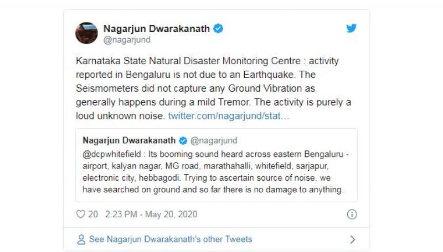Open the author name Nagarjun Dwarakanath at top
This screenshot has width=443, height=252.
(157, 28)
